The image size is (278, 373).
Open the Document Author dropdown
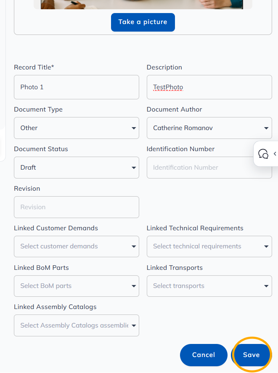209,128
